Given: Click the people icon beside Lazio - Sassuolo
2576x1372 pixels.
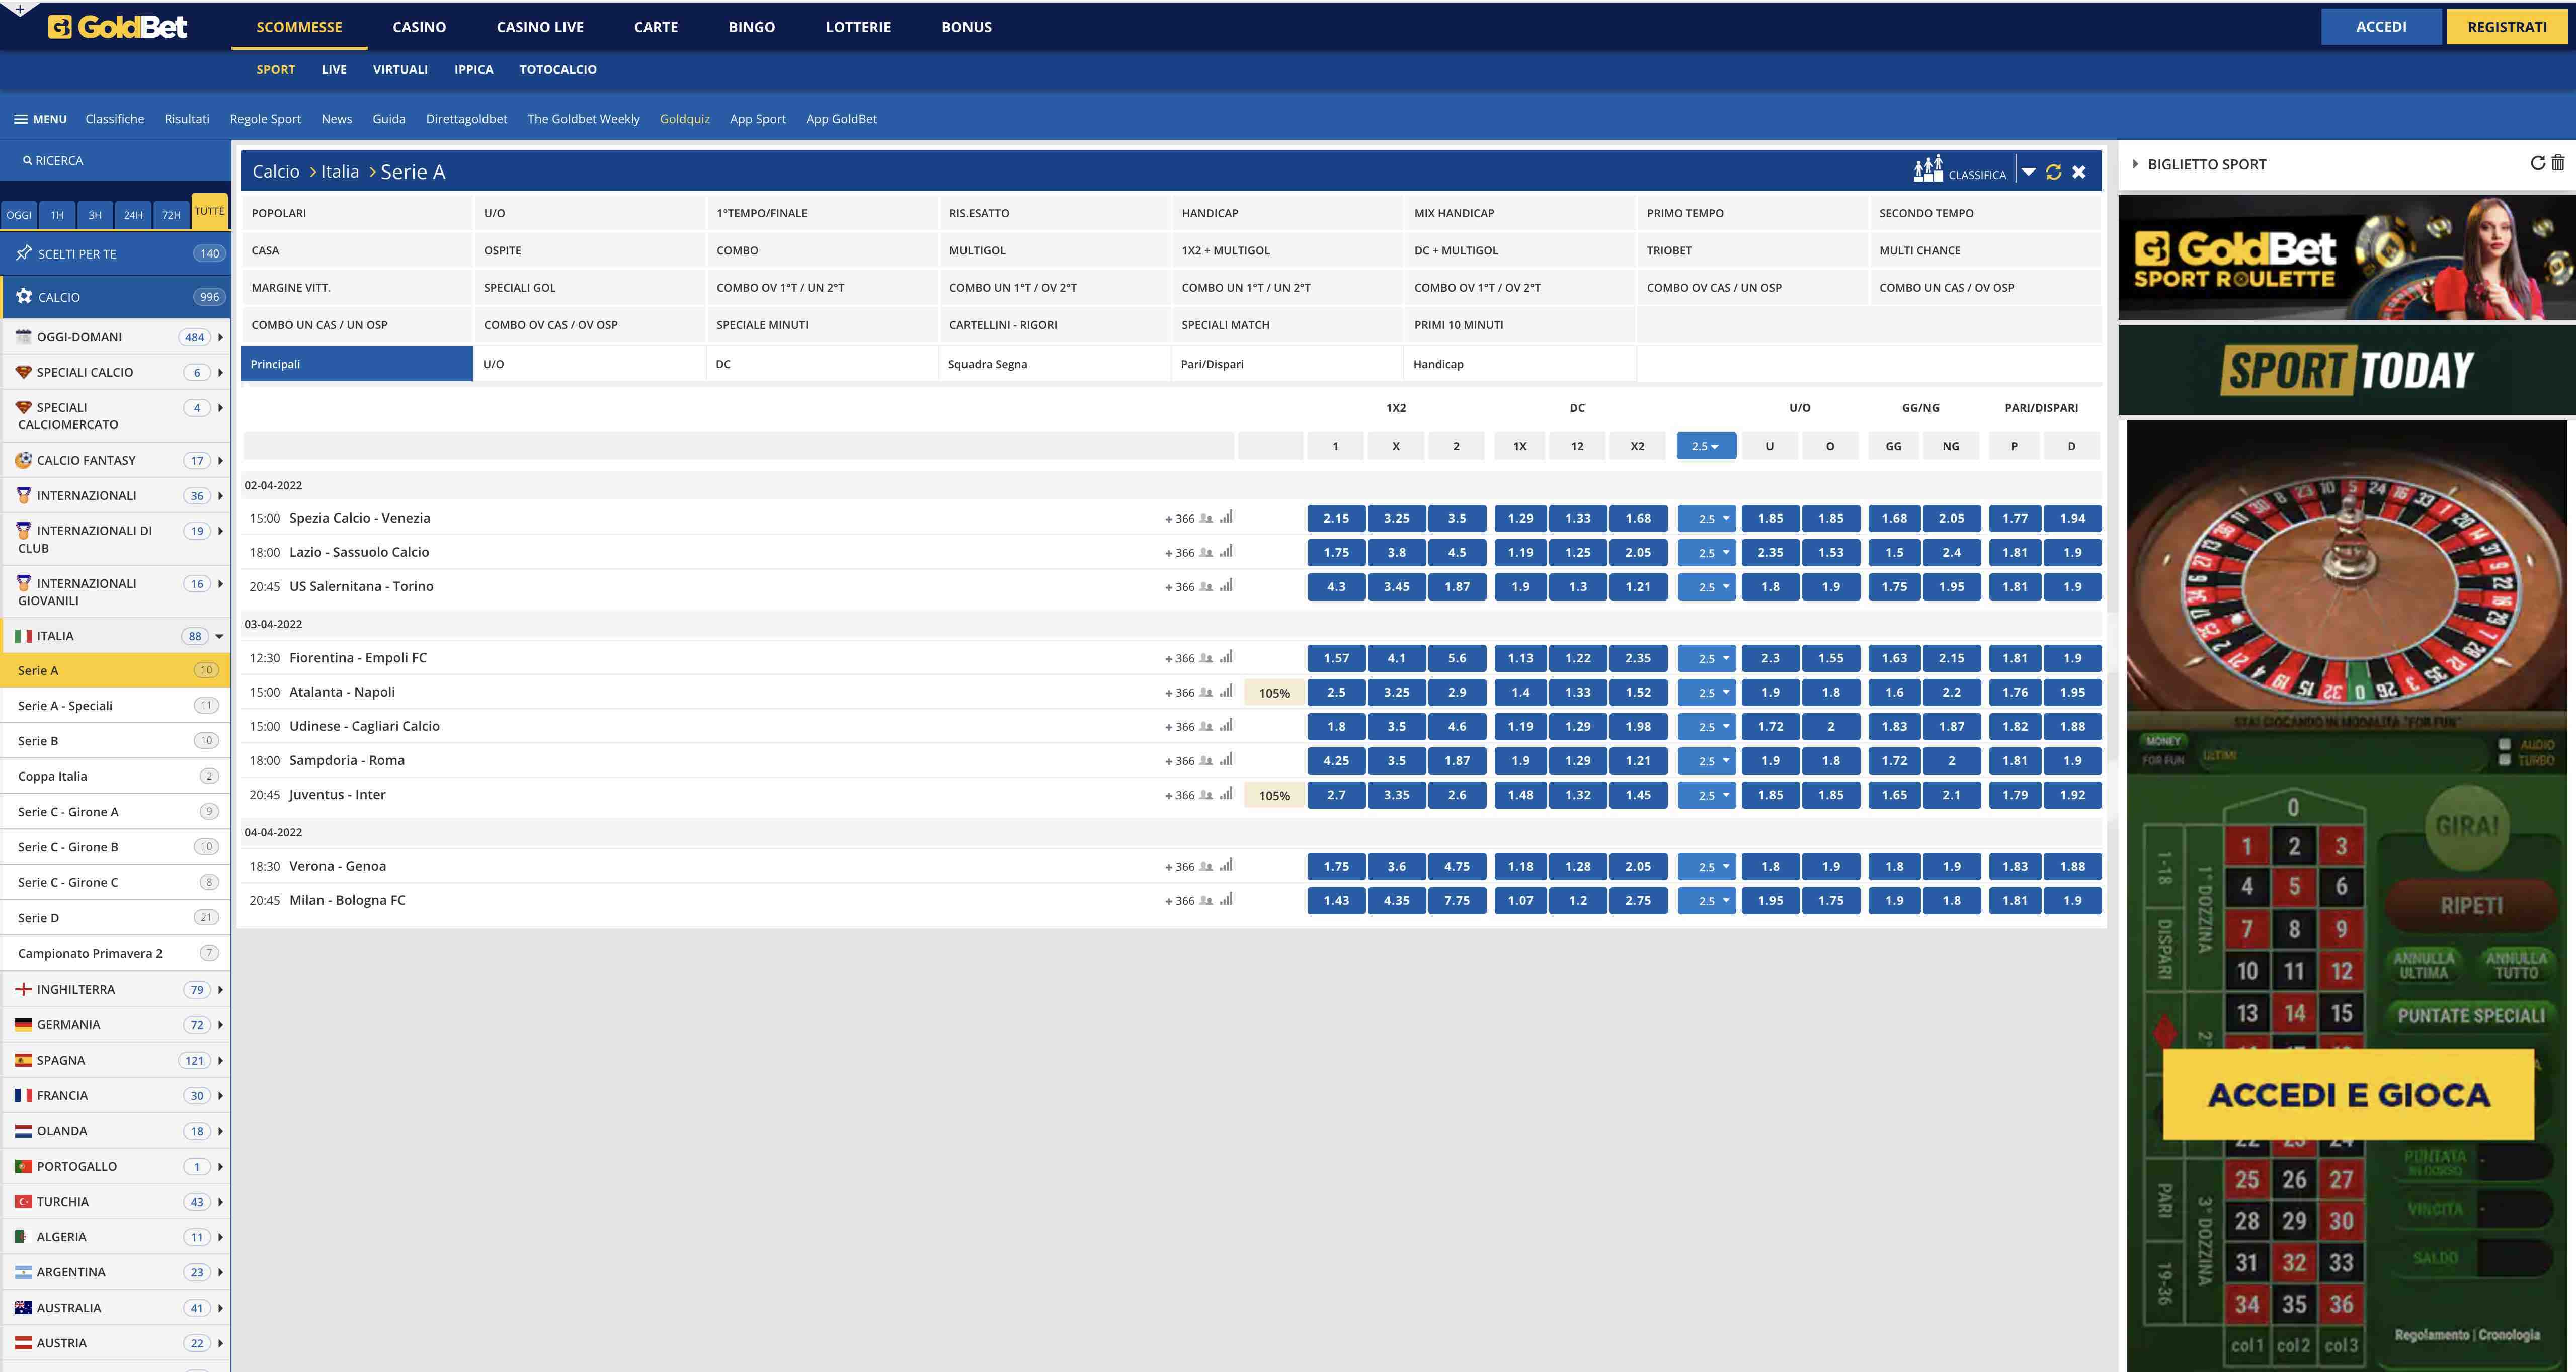Looking at the screenshot, I should (x=1206, y=553).
